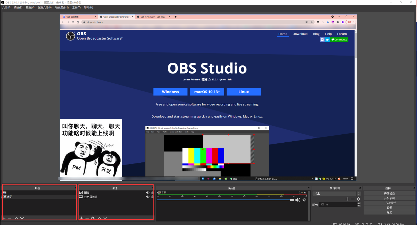Undock the 转场特效 panel via float icon
Viewport: 417px width, 225px height.
360,188
